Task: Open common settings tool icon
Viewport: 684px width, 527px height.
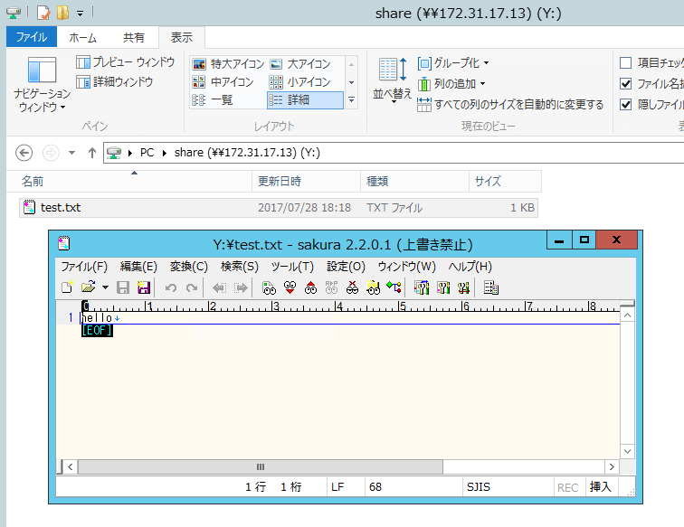Action: [x=464, y=287]
